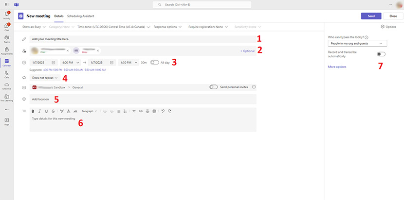
Task: Toggle the All day switch
Action: (154, 62)
